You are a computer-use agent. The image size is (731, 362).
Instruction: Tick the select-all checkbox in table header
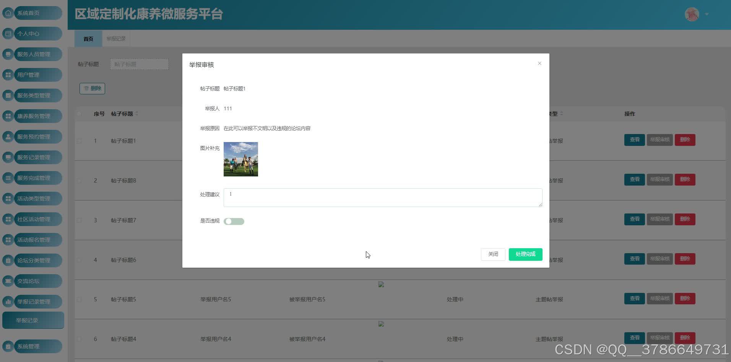point(79,114)
